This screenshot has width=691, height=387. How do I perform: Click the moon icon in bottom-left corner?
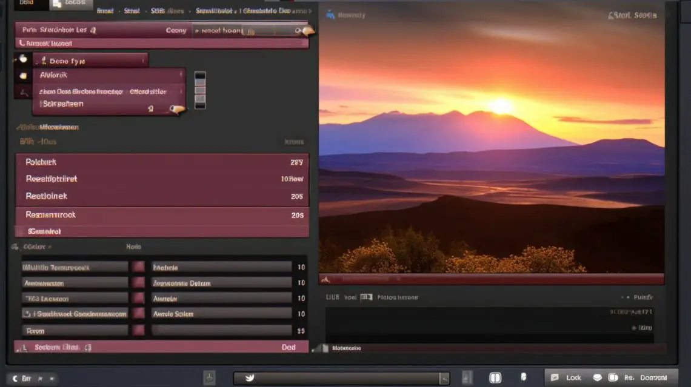[x=15, y=378]
